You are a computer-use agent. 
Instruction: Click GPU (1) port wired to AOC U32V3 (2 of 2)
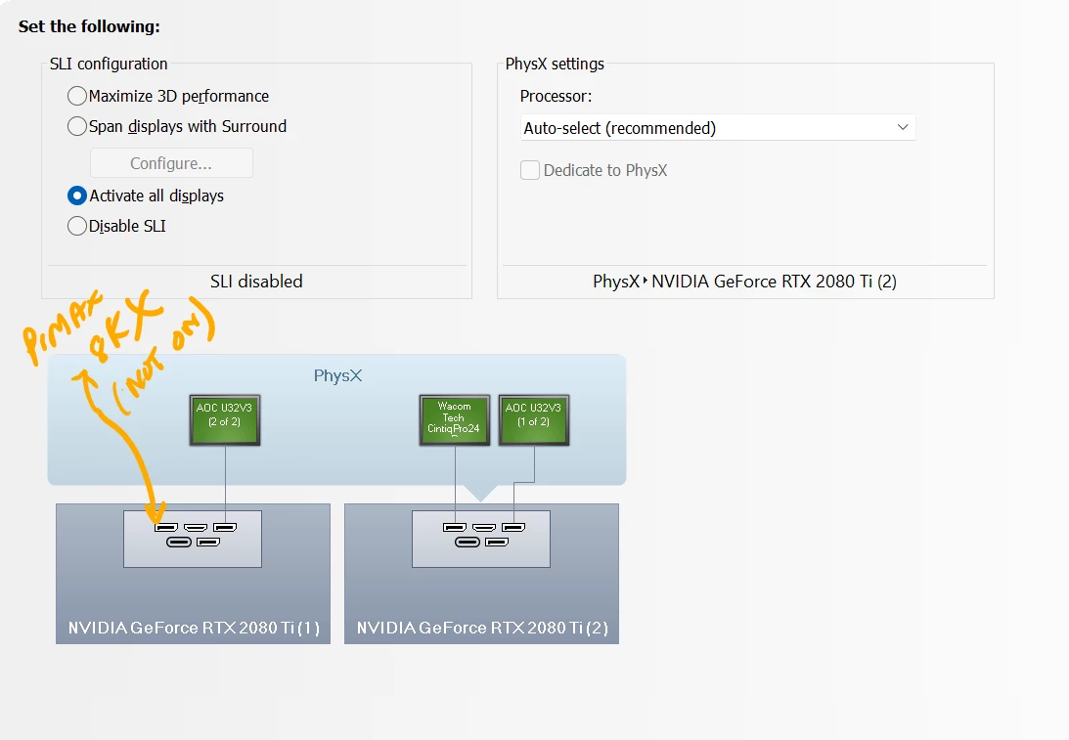tap(225, 528)
